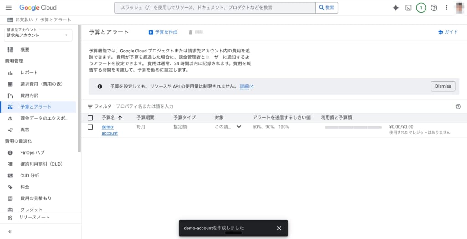Open the ガイド guide link
Image resolution: width=467 pixels, height=239 pixels.
click(x=448, y=32)
